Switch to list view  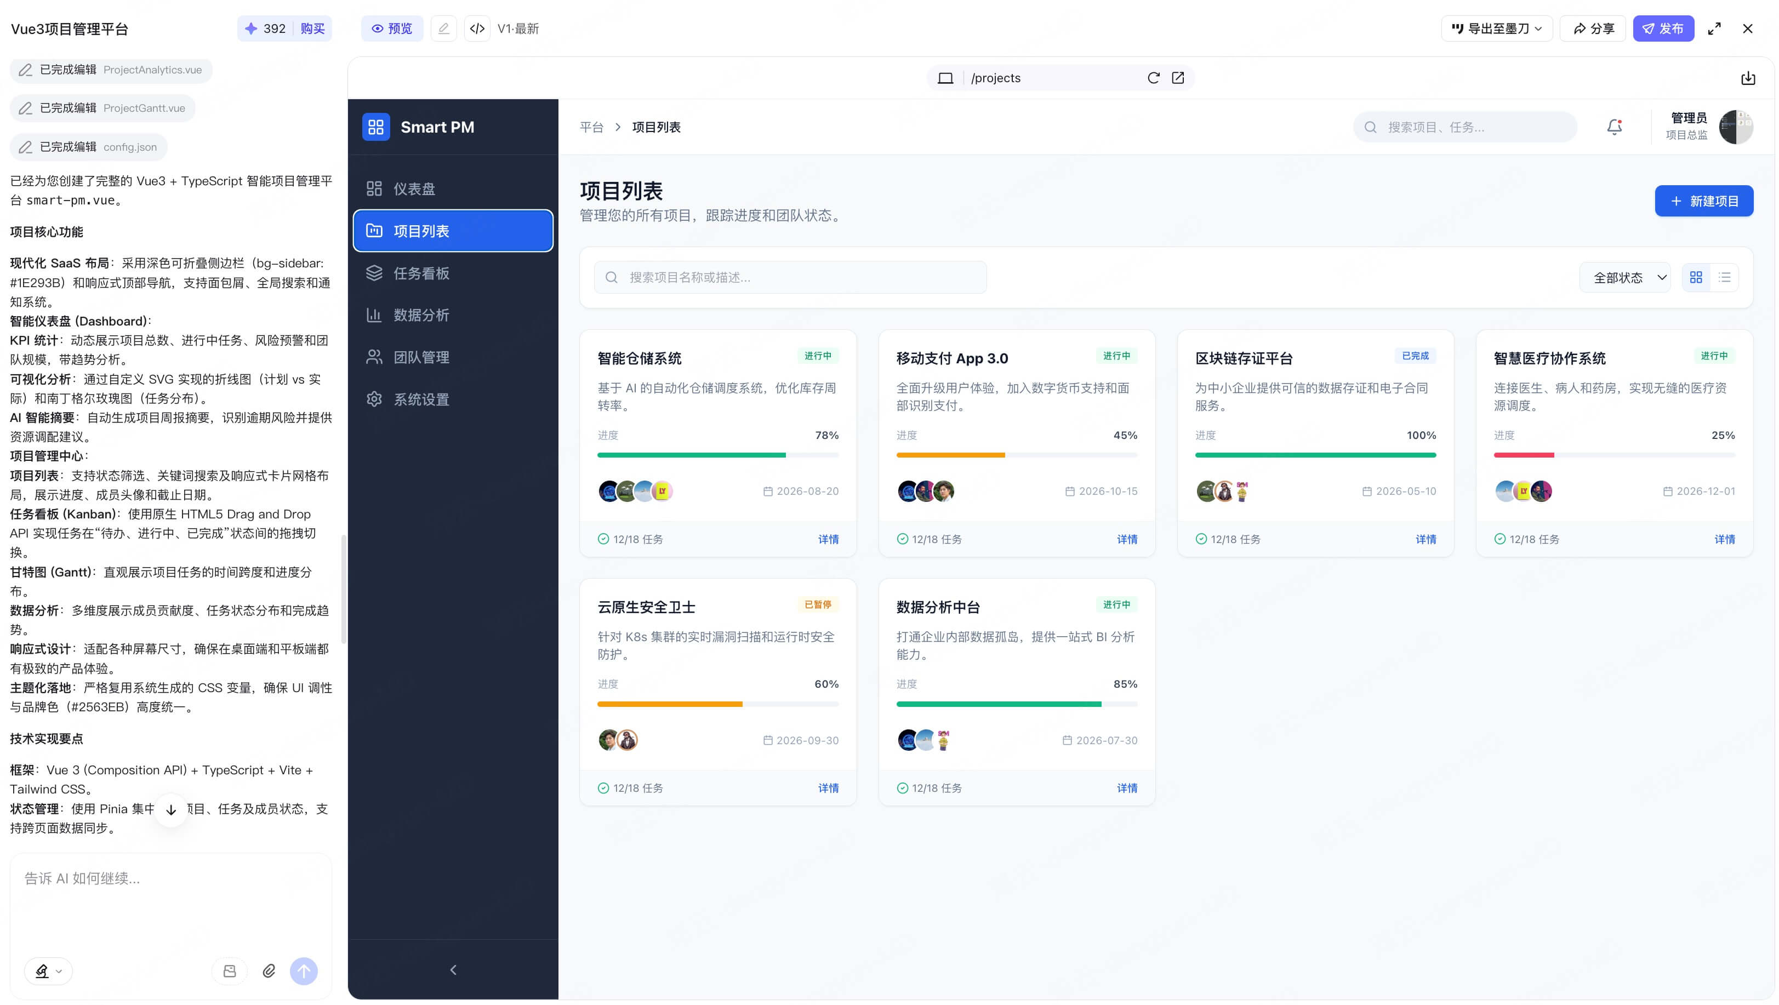[1724, 277]
